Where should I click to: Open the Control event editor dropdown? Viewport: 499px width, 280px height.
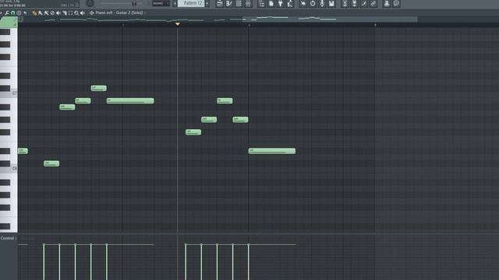click(x=9, y=238)
